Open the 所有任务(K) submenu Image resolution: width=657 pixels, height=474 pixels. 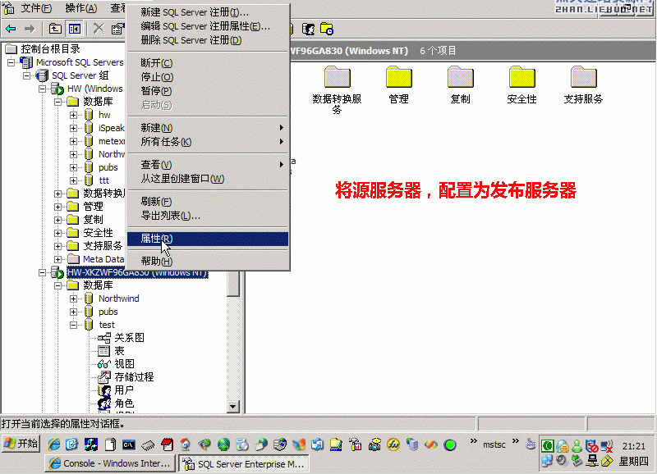[208, 142]
